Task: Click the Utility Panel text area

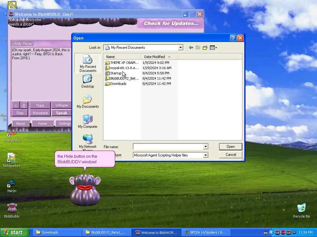Action: click(41, 74)
